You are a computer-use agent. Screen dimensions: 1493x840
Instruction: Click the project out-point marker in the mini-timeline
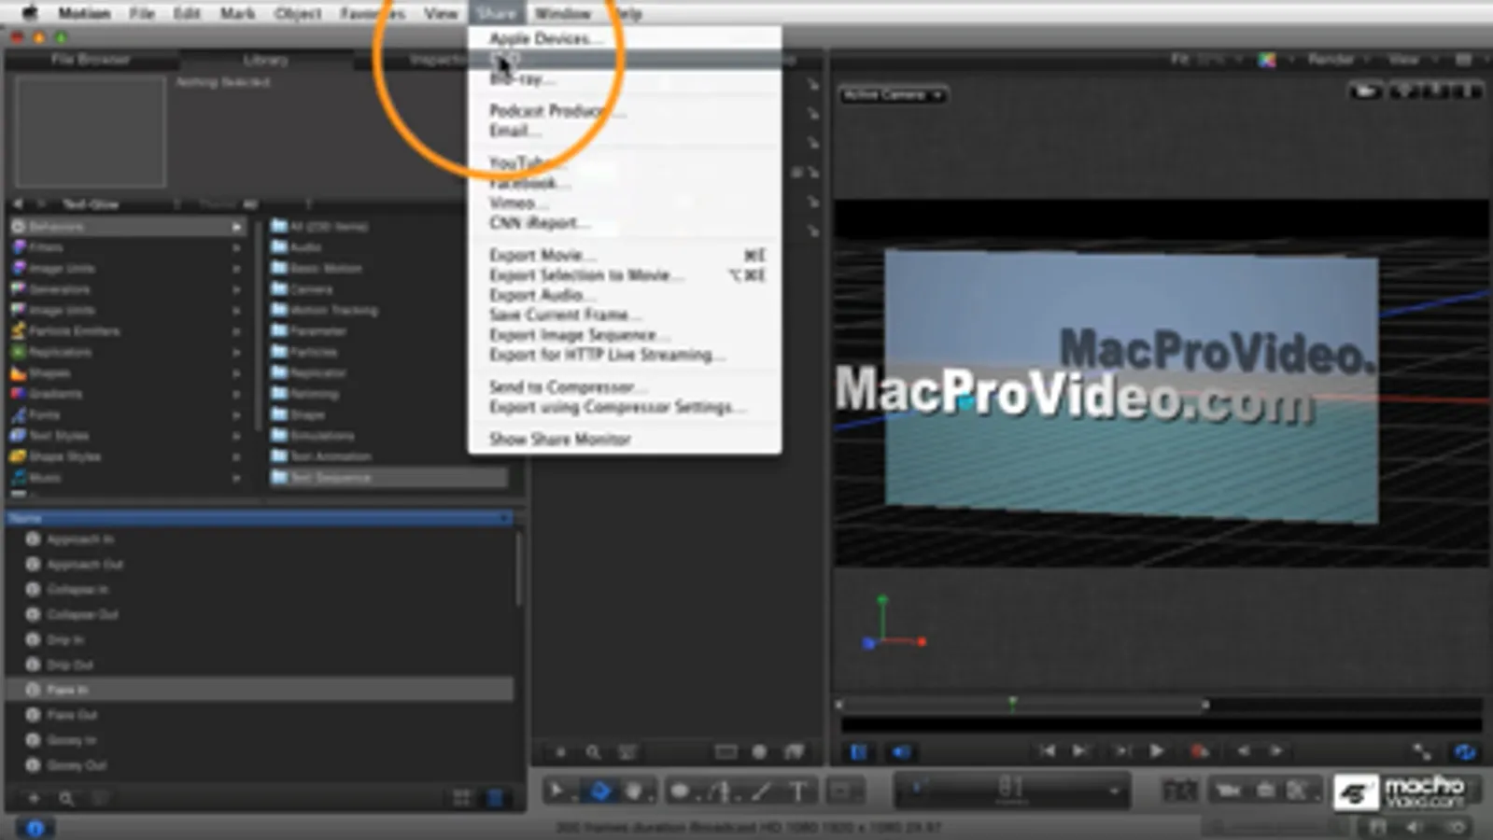pos(1206,705)
